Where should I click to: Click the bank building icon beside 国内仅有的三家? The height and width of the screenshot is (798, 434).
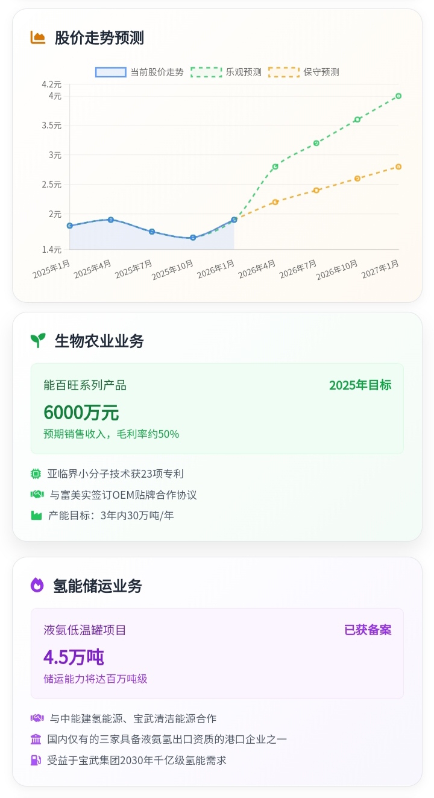36,739
